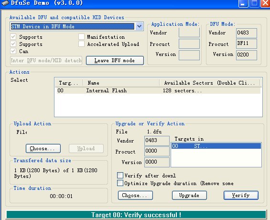
Task: Click Choose button in Upload Action
Action: (x=43, y=149)
